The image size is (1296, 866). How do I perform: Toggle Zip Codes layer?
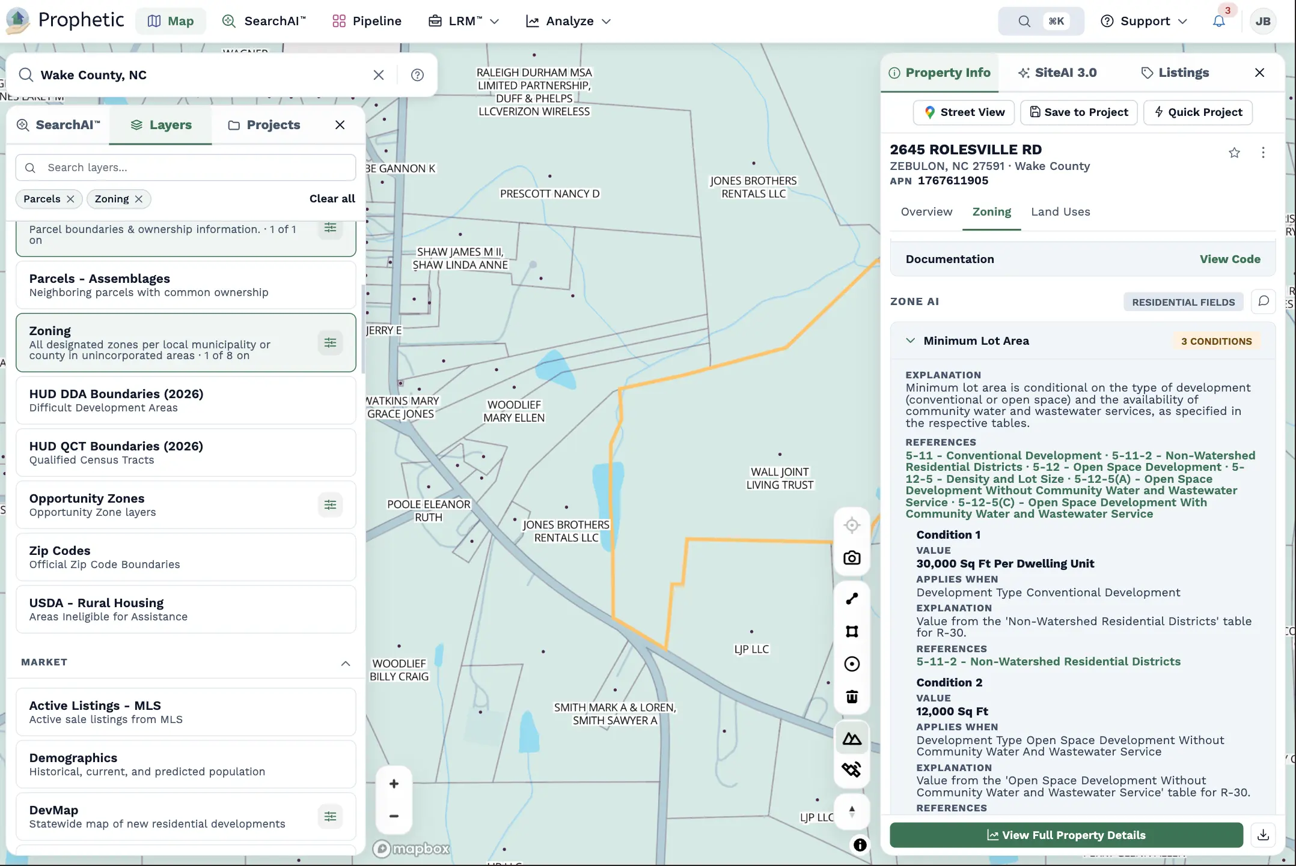point(186,557)
